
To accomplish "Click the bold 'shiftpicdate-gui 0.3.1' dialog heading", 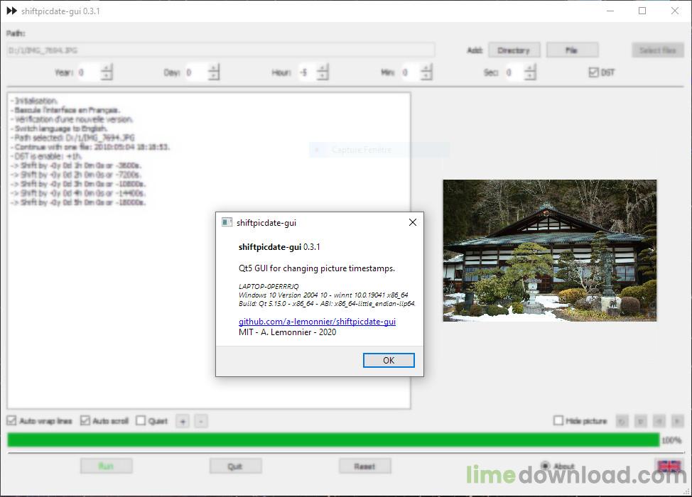I will (279, 247).
